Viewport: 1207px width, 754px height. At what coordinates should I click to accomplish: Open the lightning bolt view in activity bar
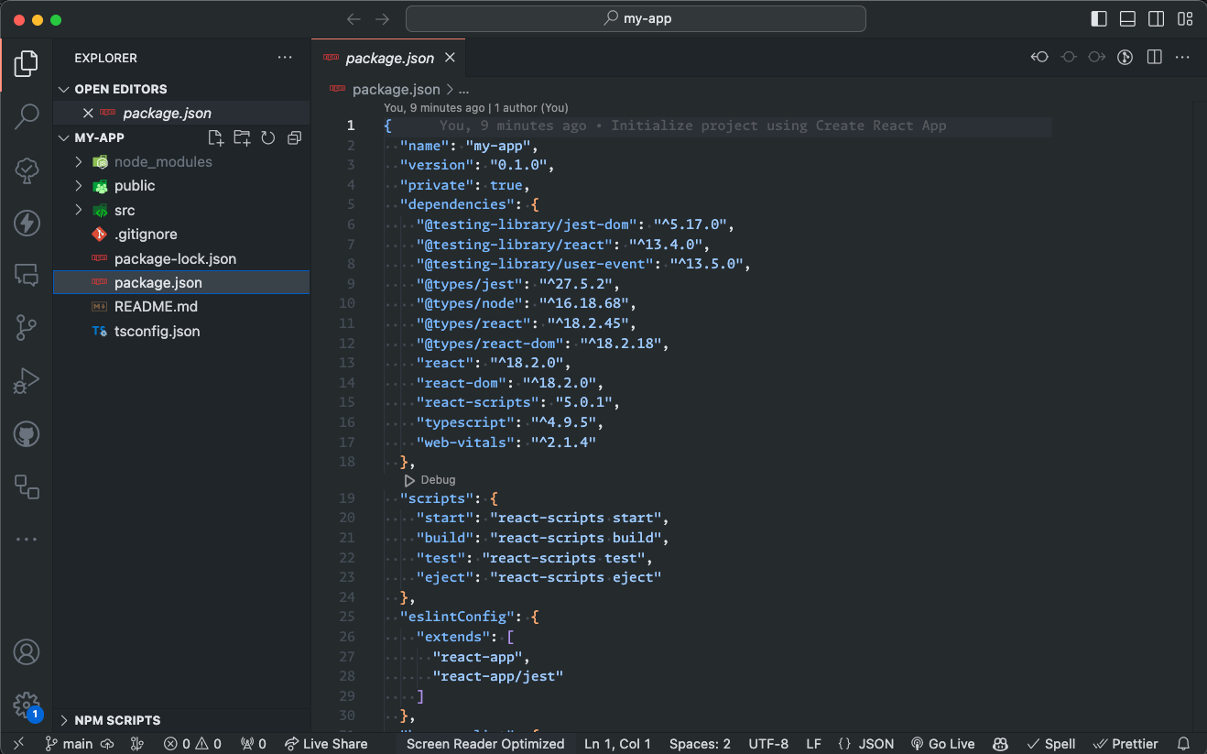click(x=27, y=222)
